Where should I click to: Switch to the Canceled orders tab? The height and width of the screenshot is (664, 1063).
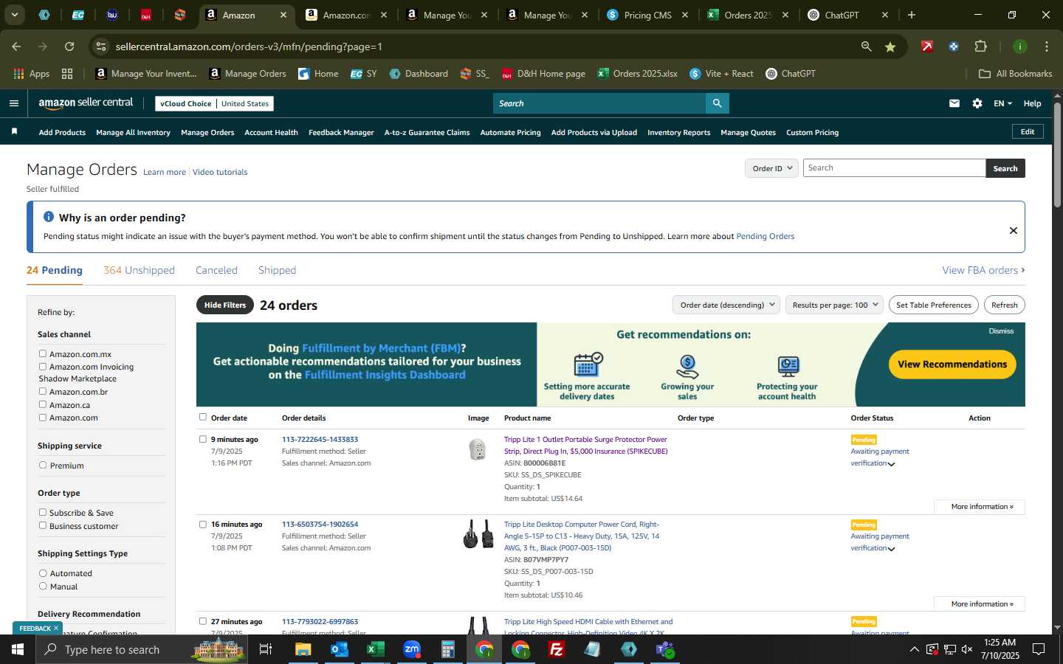[x=216, y=270]
